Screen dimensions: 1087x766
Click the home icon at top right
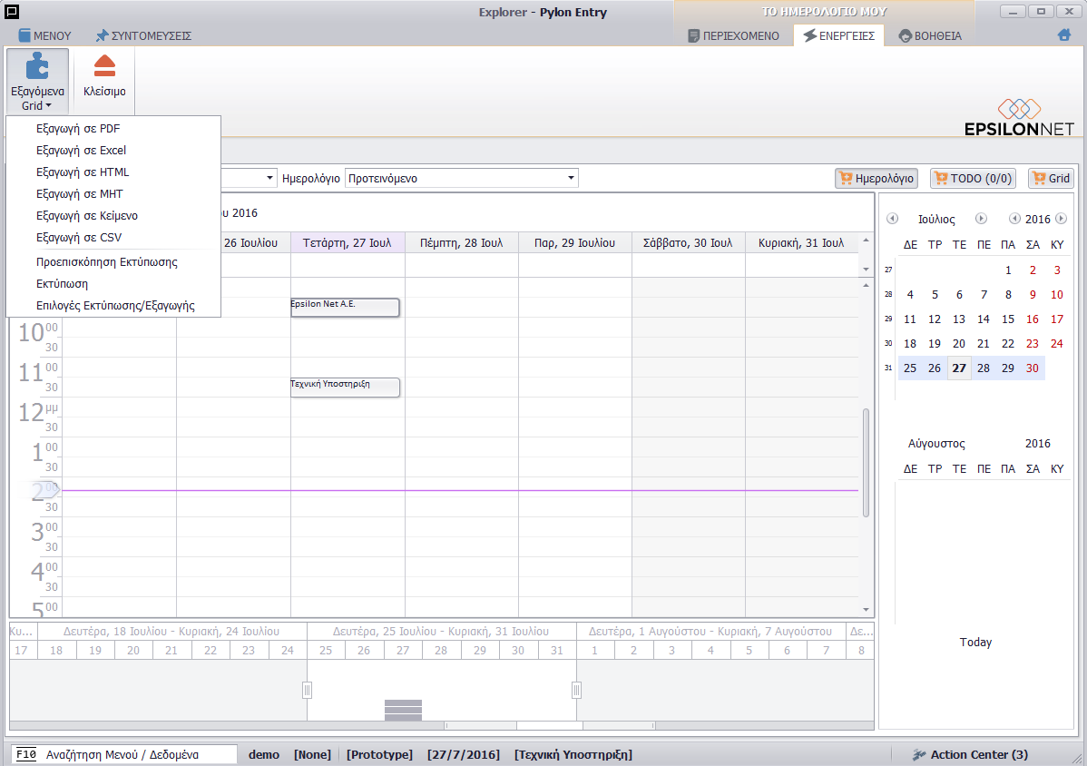click(x=1064, y=34)
